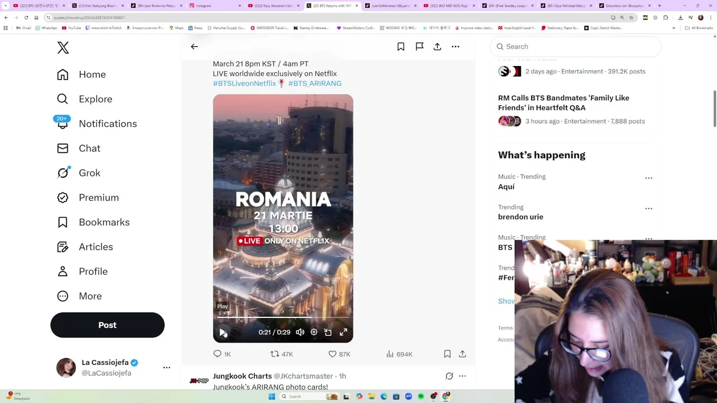Open File Explorer from taskbar
The image size is (717, 403).
coord(371,397)
